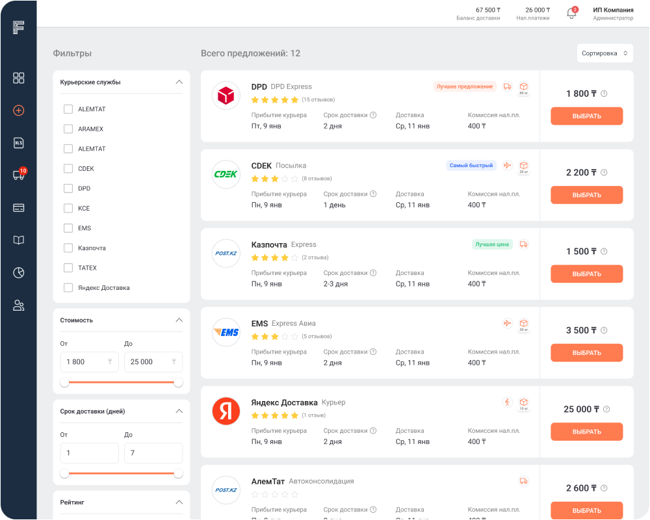Open the Сортировка dropdown
This screenshot has height=520, width=650.
(x=604, y=53)
